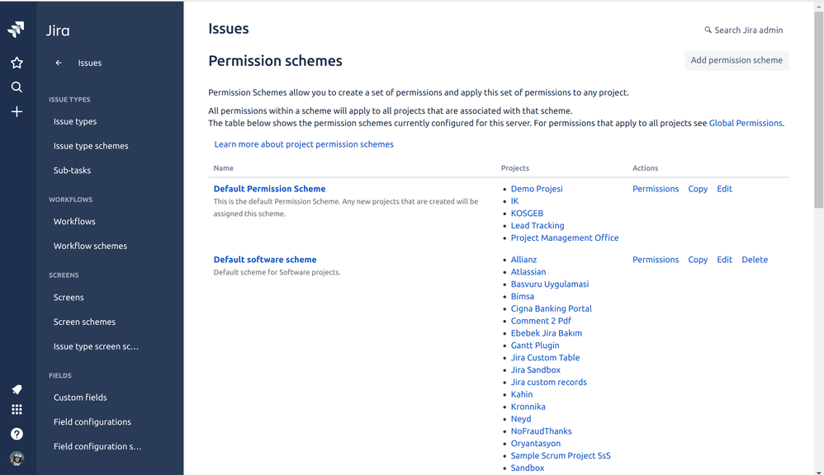Open IK project link

[514, 201]
